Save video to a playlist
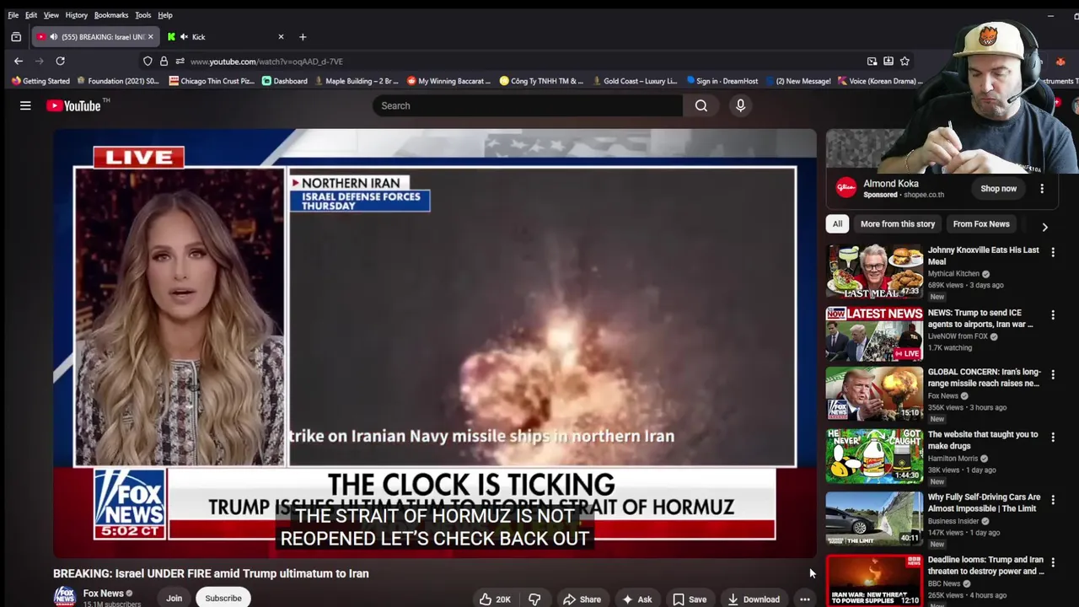 690,599
